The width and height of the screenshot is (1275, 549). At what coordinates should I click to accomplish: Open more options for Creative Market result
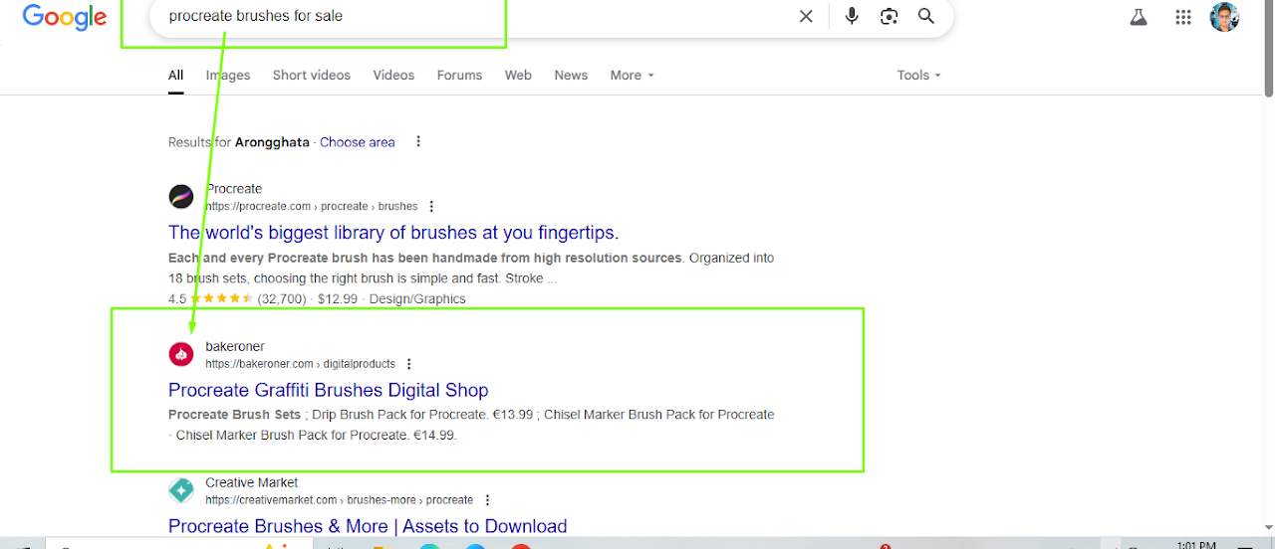487,500
